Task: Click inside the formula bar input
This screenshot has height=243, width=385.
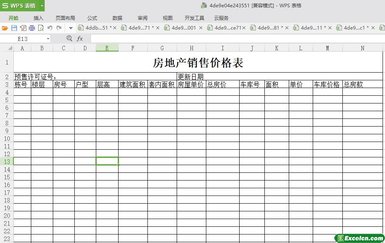Action: (x=238, y=39)
